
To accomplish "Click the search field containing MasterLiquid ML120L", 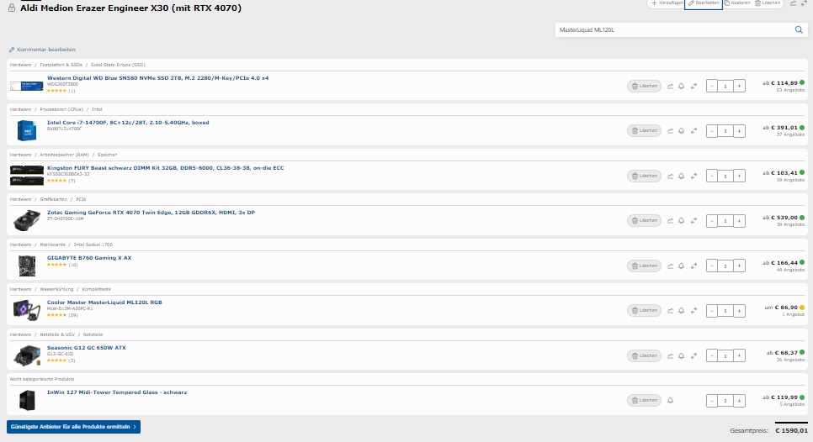I will tap(673, 30).
